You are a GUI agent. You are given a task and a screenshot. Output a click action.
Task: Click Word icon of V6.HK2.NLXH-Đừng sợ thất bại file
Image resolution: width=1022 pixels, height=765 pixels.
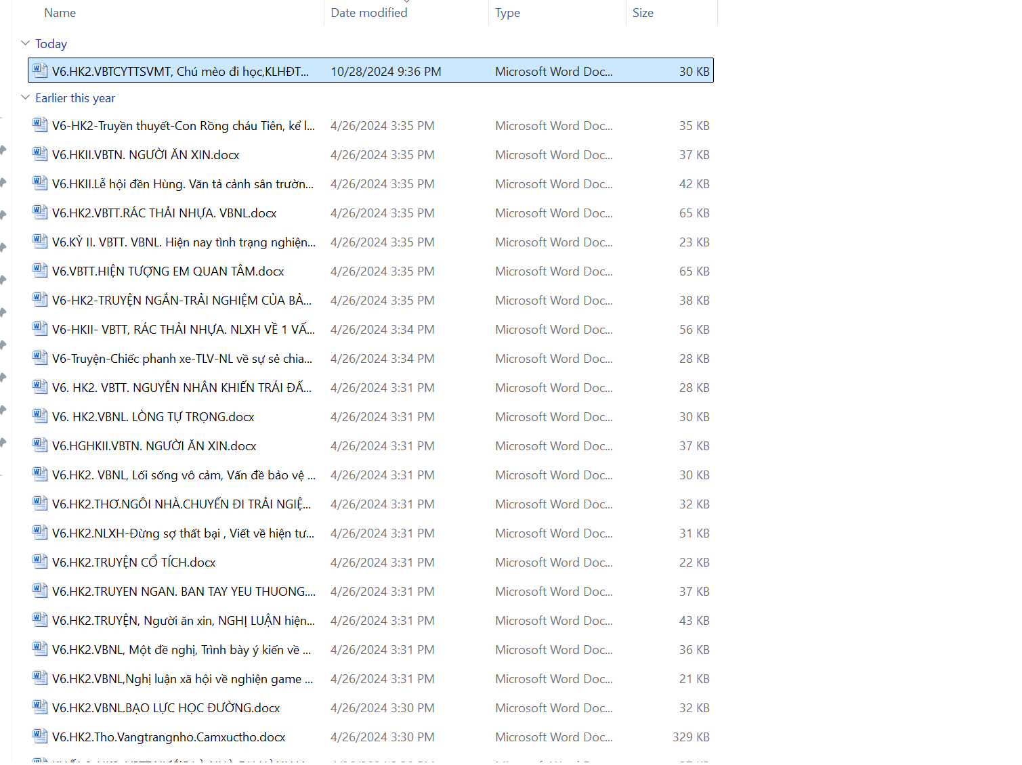(40, 532)
